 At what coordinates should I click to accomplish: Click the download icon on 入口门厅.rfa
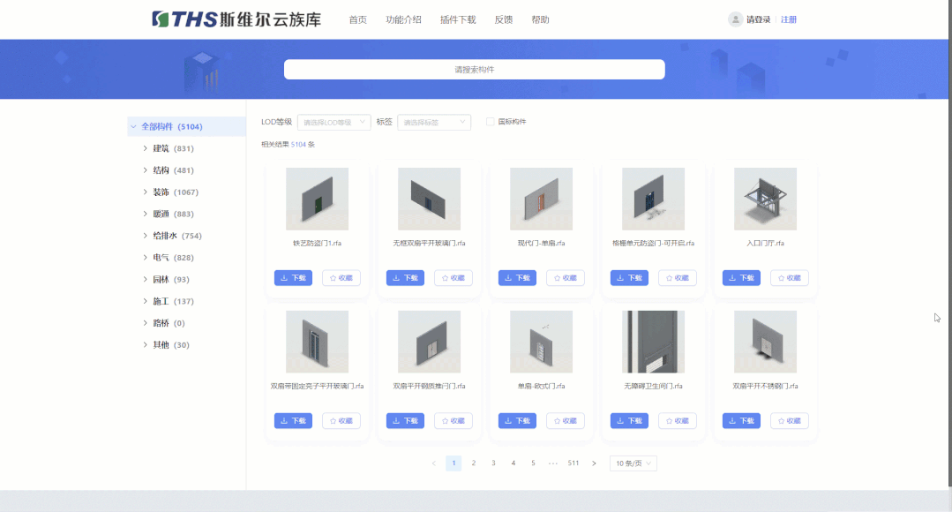click(733, 277)
